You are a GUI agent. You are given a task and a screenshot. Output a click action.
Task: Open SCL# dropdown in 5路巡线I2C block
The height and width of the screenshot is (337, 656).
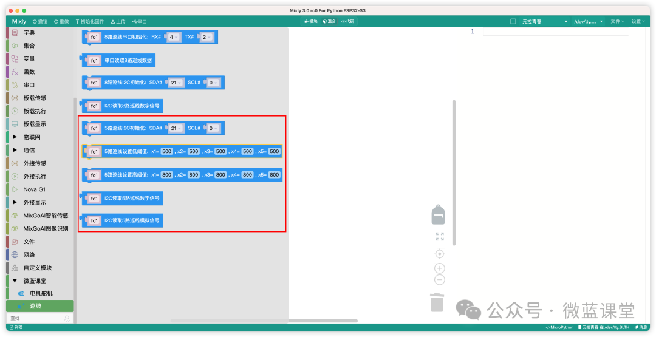click(x=213, y=128)
